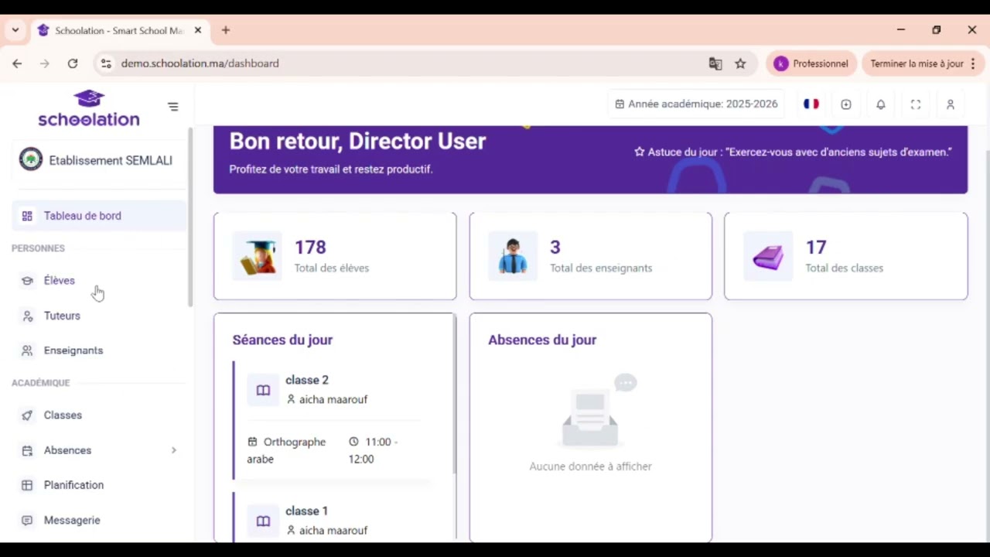Reload the page

click(73, 63)
